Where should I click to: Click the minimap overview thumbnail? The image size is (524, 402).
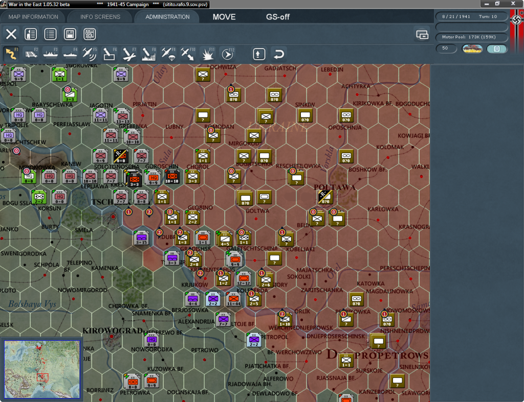point(42,369)
